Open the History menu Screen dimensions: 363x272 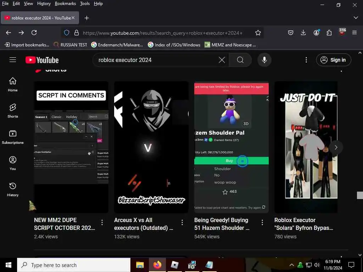pos(44,4)
